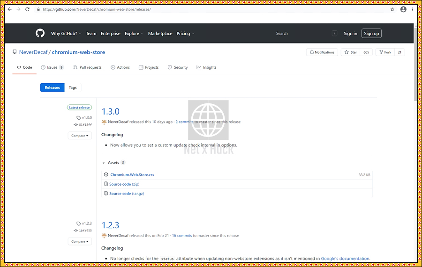This screenshot has height=267, width=422.
Task: Open the Insights tab
Action: tap(206, 67)
